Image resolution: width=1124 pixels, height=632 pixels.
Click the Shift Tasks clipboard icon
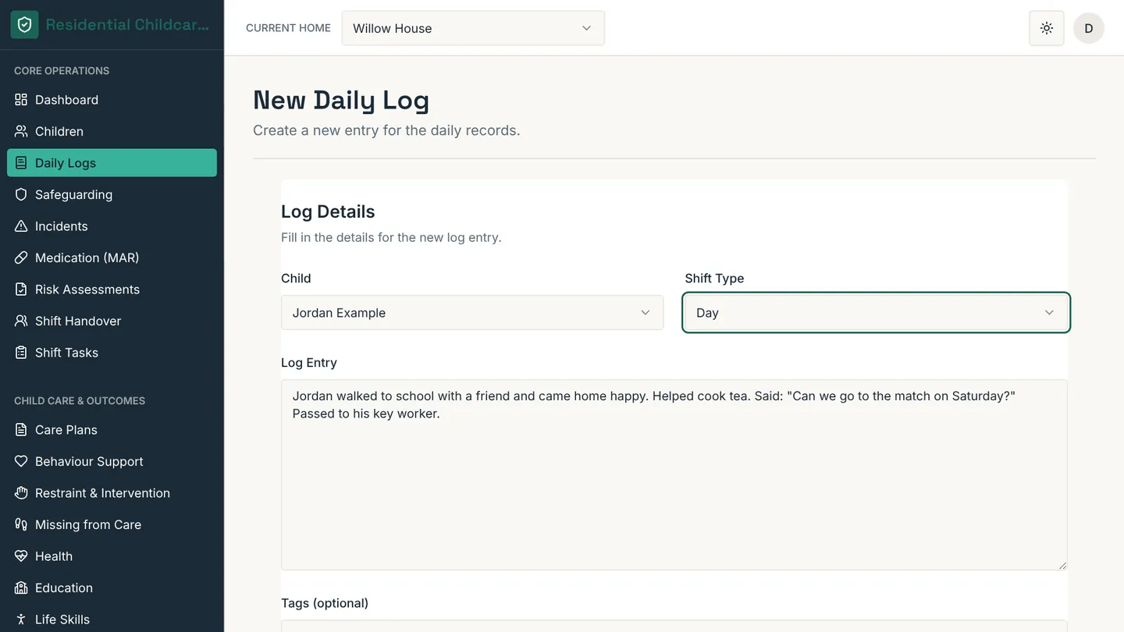pyautogui.click(x=21, y=353)
